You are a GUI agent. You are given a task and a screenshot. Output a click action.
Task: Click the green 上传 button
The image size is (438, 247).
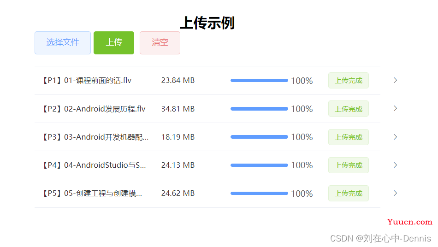click(114, 43)
